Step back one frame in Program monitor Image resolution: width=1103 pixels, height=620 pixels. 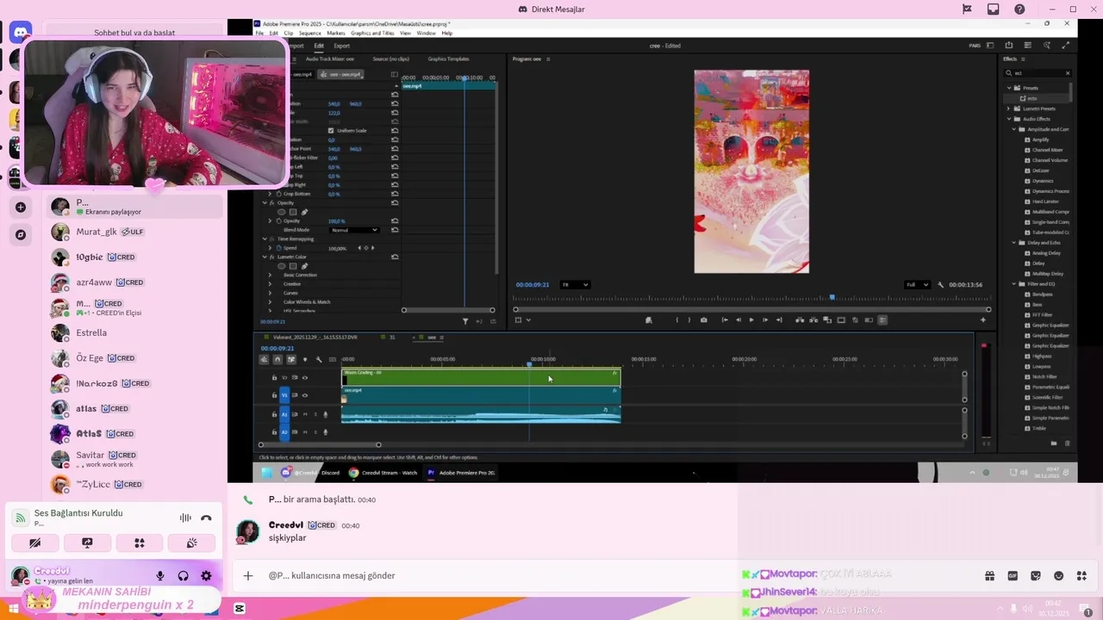[x=738, y=320]
